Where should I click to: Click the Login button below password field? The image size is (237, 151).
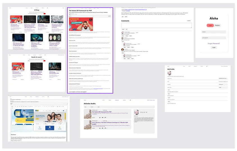(214, 47)
